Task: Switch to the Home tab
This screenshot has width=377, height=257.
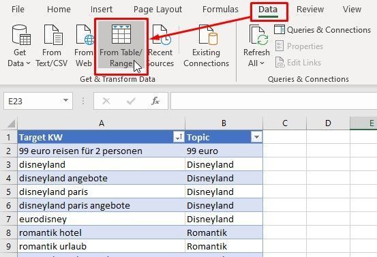Action: coord(59,10)
